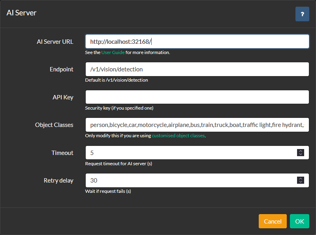The height and width of the screenshot is (235, 316).
Task: Follow the customised object classes link
Action: point(178,136)
